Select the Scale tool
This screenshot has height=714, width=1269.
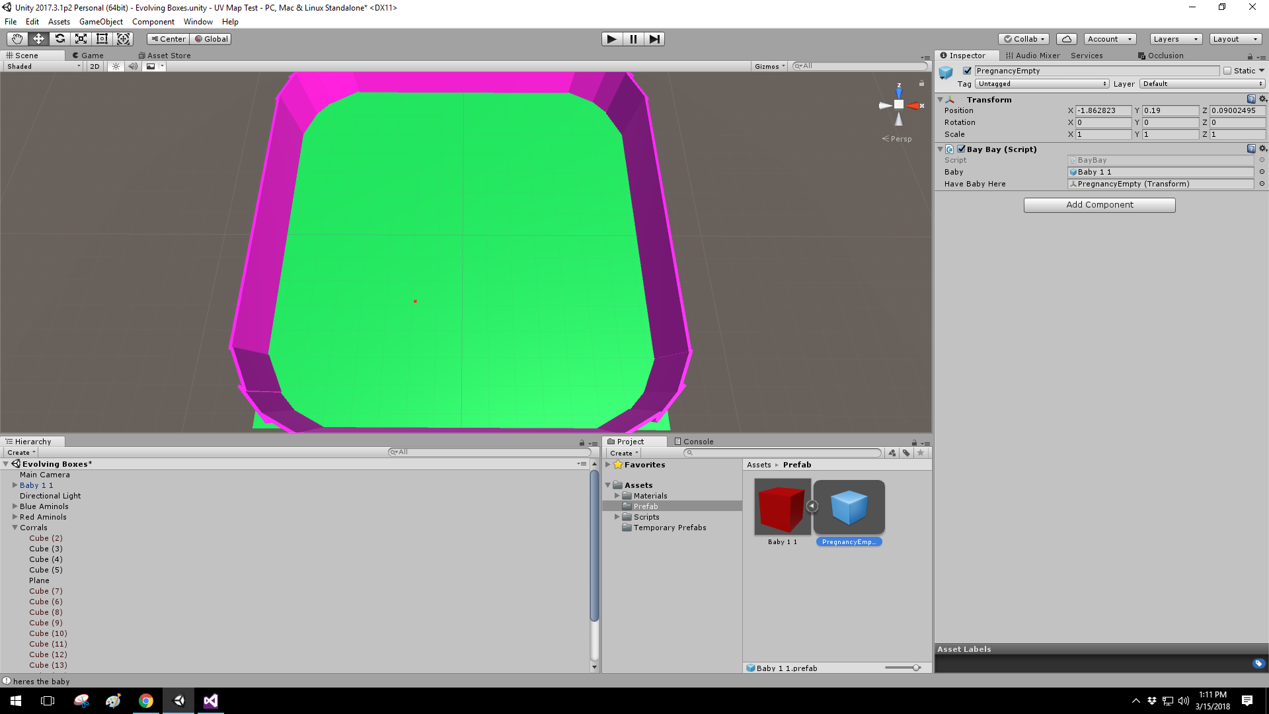81,38
